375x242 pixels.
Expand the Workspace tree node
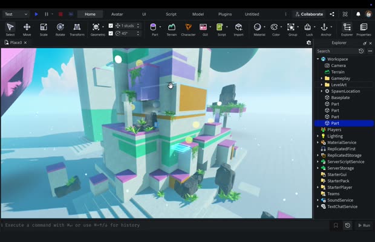318,59
